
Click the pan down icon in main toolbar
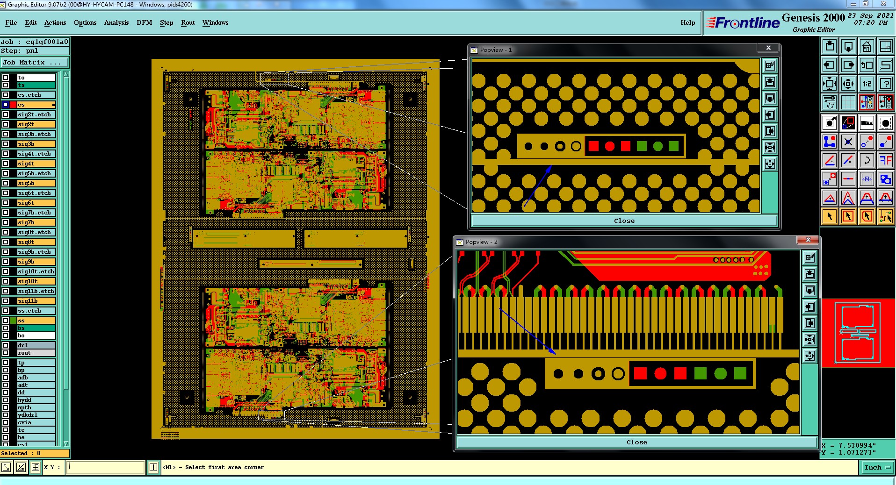coord(848,46)
